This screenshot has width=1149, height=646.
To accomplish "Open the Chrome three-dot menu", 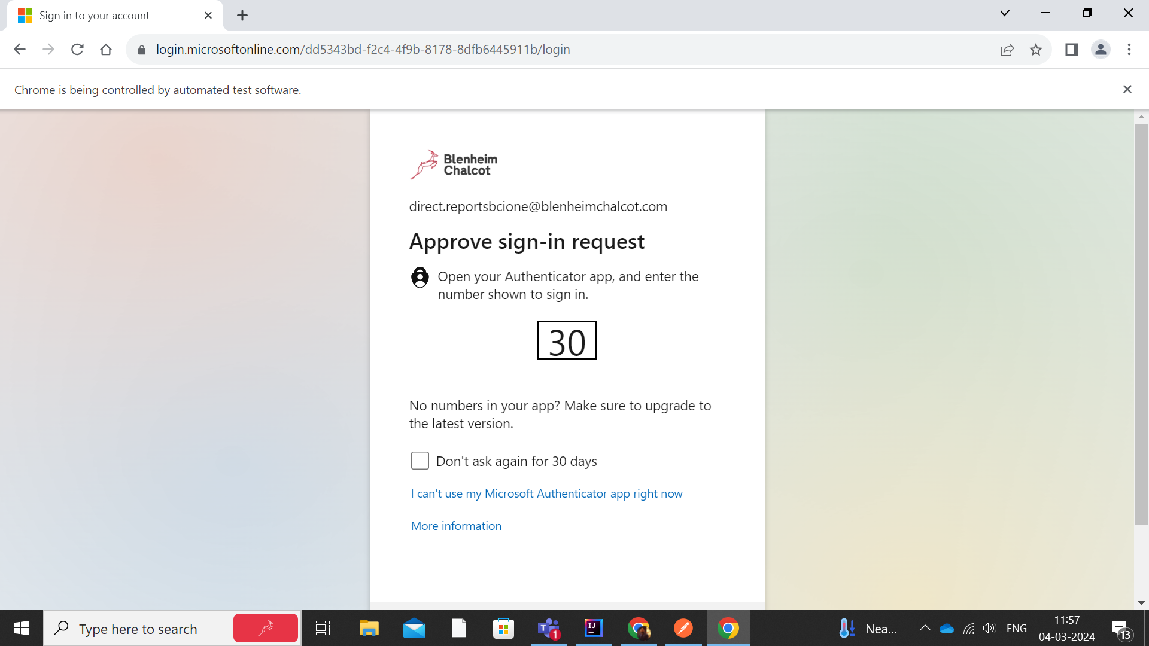I will coord(1130,50).
